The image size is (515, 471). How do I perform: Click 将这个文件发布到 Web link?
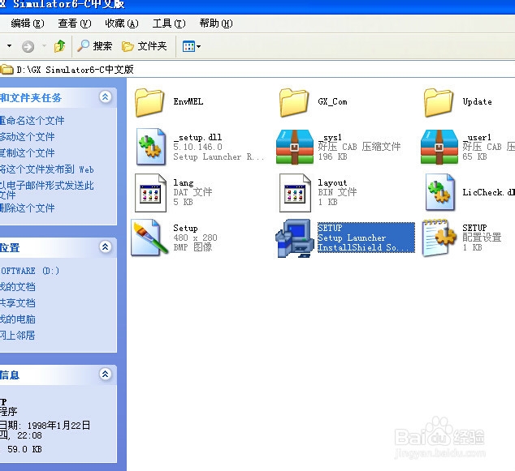[x=47, y=169]
